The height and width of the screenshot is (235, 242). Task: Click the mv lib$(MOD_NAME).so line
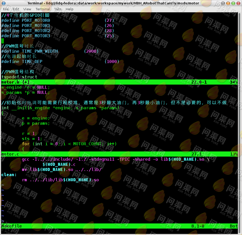tap(62, 169)
